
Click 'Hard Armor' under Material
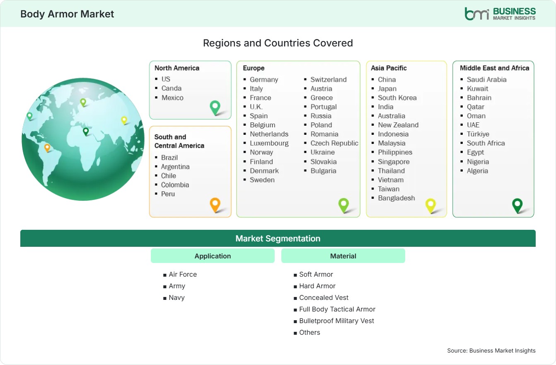[x=317, y=286]
